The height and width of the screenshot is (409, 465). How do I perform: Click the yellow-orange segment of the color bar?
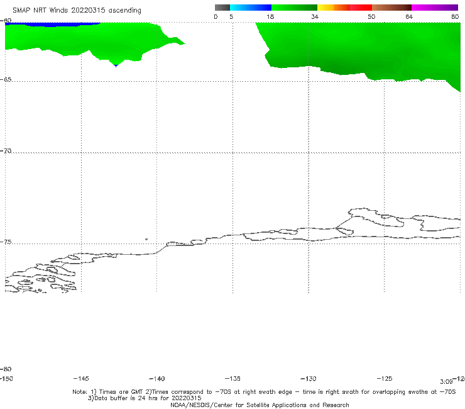[x=333, y=8]
